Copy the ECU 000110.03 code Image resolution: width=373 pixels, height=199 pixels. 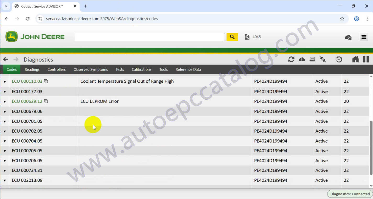[x=46, y=81]
